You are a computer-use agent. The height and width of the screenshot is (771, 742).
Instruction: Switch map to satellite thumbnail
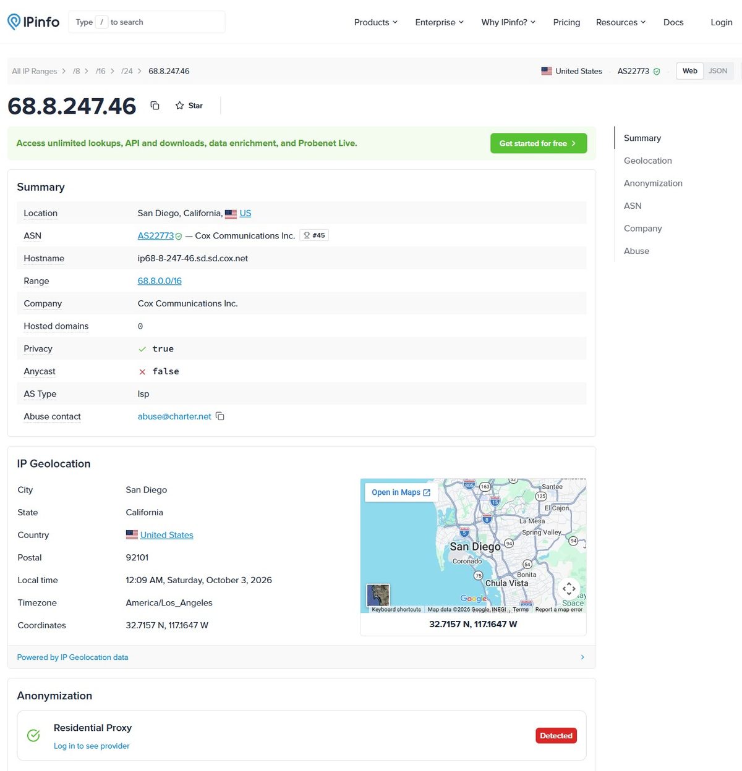pos(378,595)
